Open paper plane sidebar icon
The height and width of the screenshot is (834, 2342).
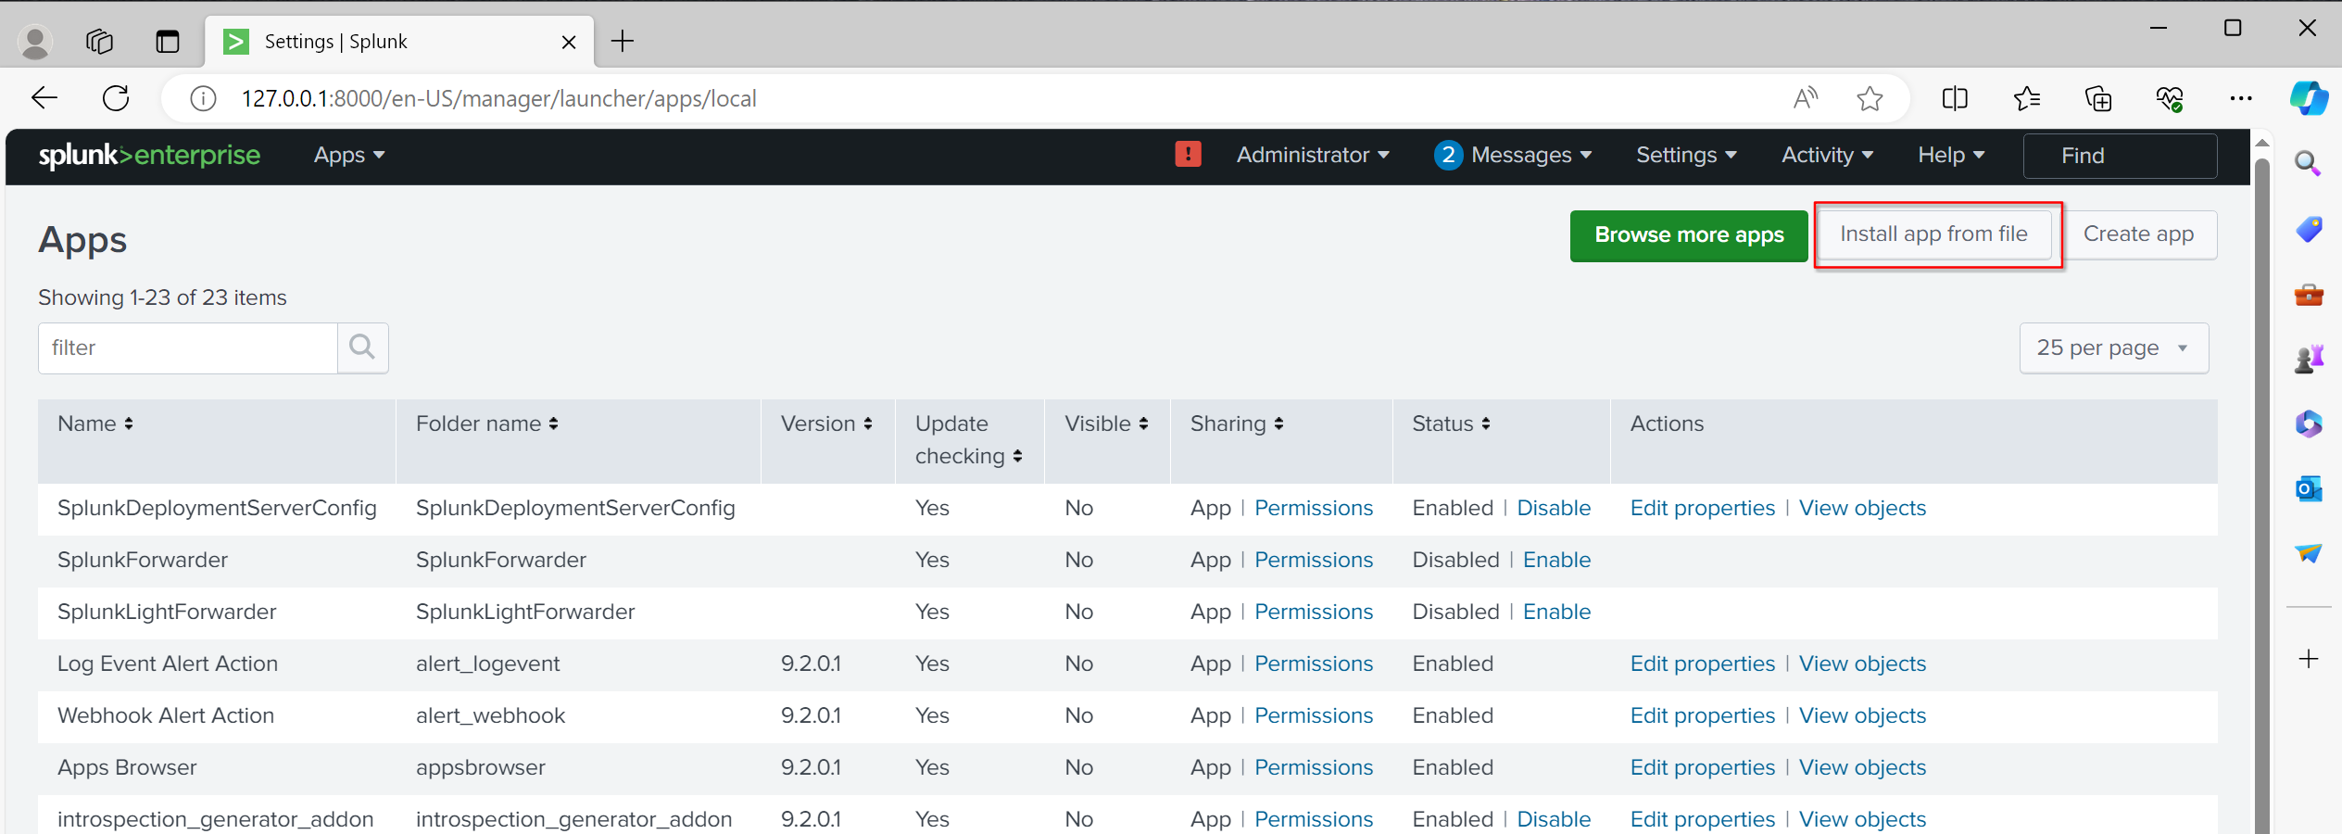[x=2308, y=553]
